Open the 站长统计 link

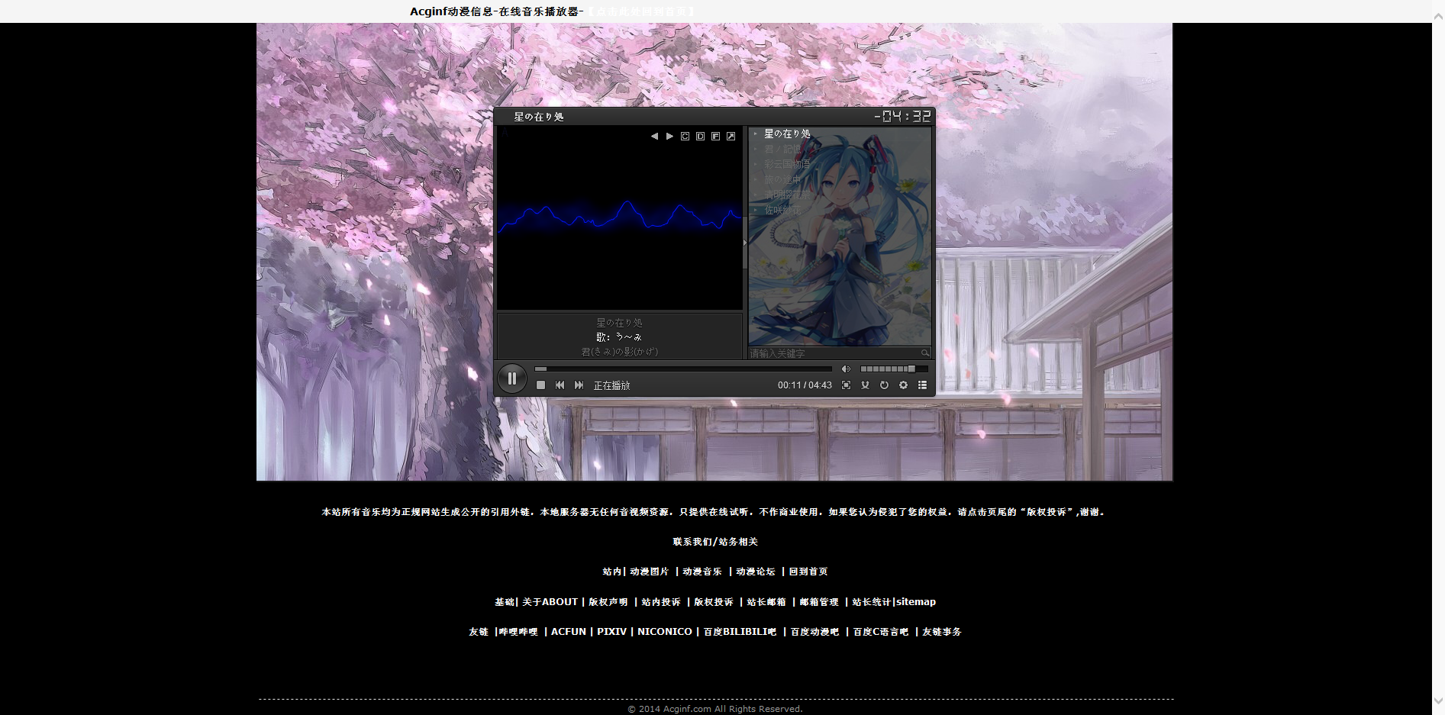pos(872,602)
